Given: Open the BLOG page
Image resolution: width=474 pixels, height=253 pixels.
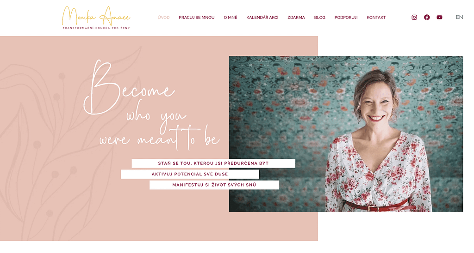Looking at the screenshot, I should click(319, 18).
